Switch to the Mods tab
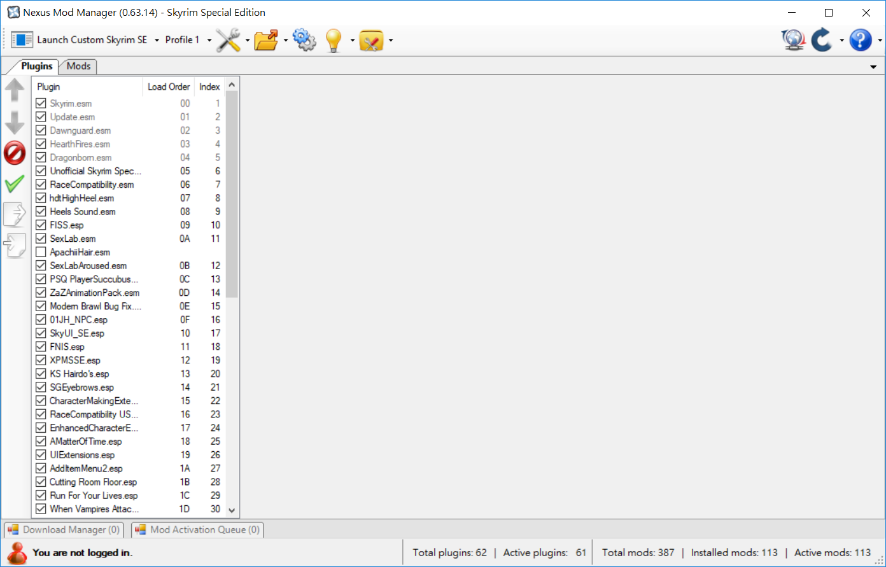The height and width of the screenshot is (567, 886). click(78, 66)
